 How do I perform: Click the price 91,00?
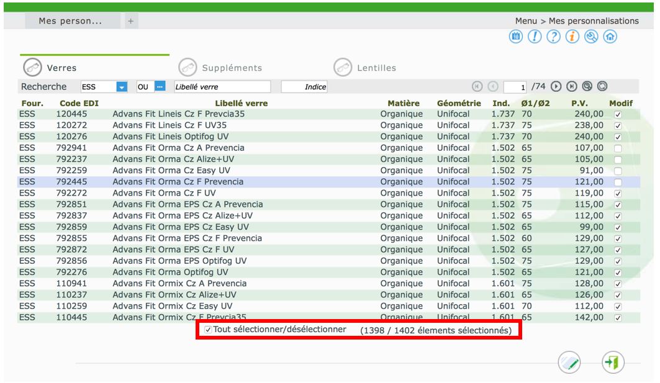pyautogui.click(x=591, y=171)
